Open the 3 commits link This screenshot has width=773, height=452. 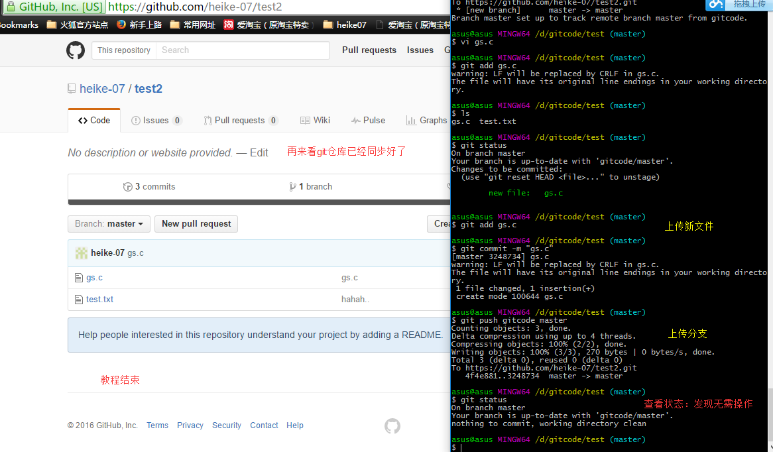149,187
